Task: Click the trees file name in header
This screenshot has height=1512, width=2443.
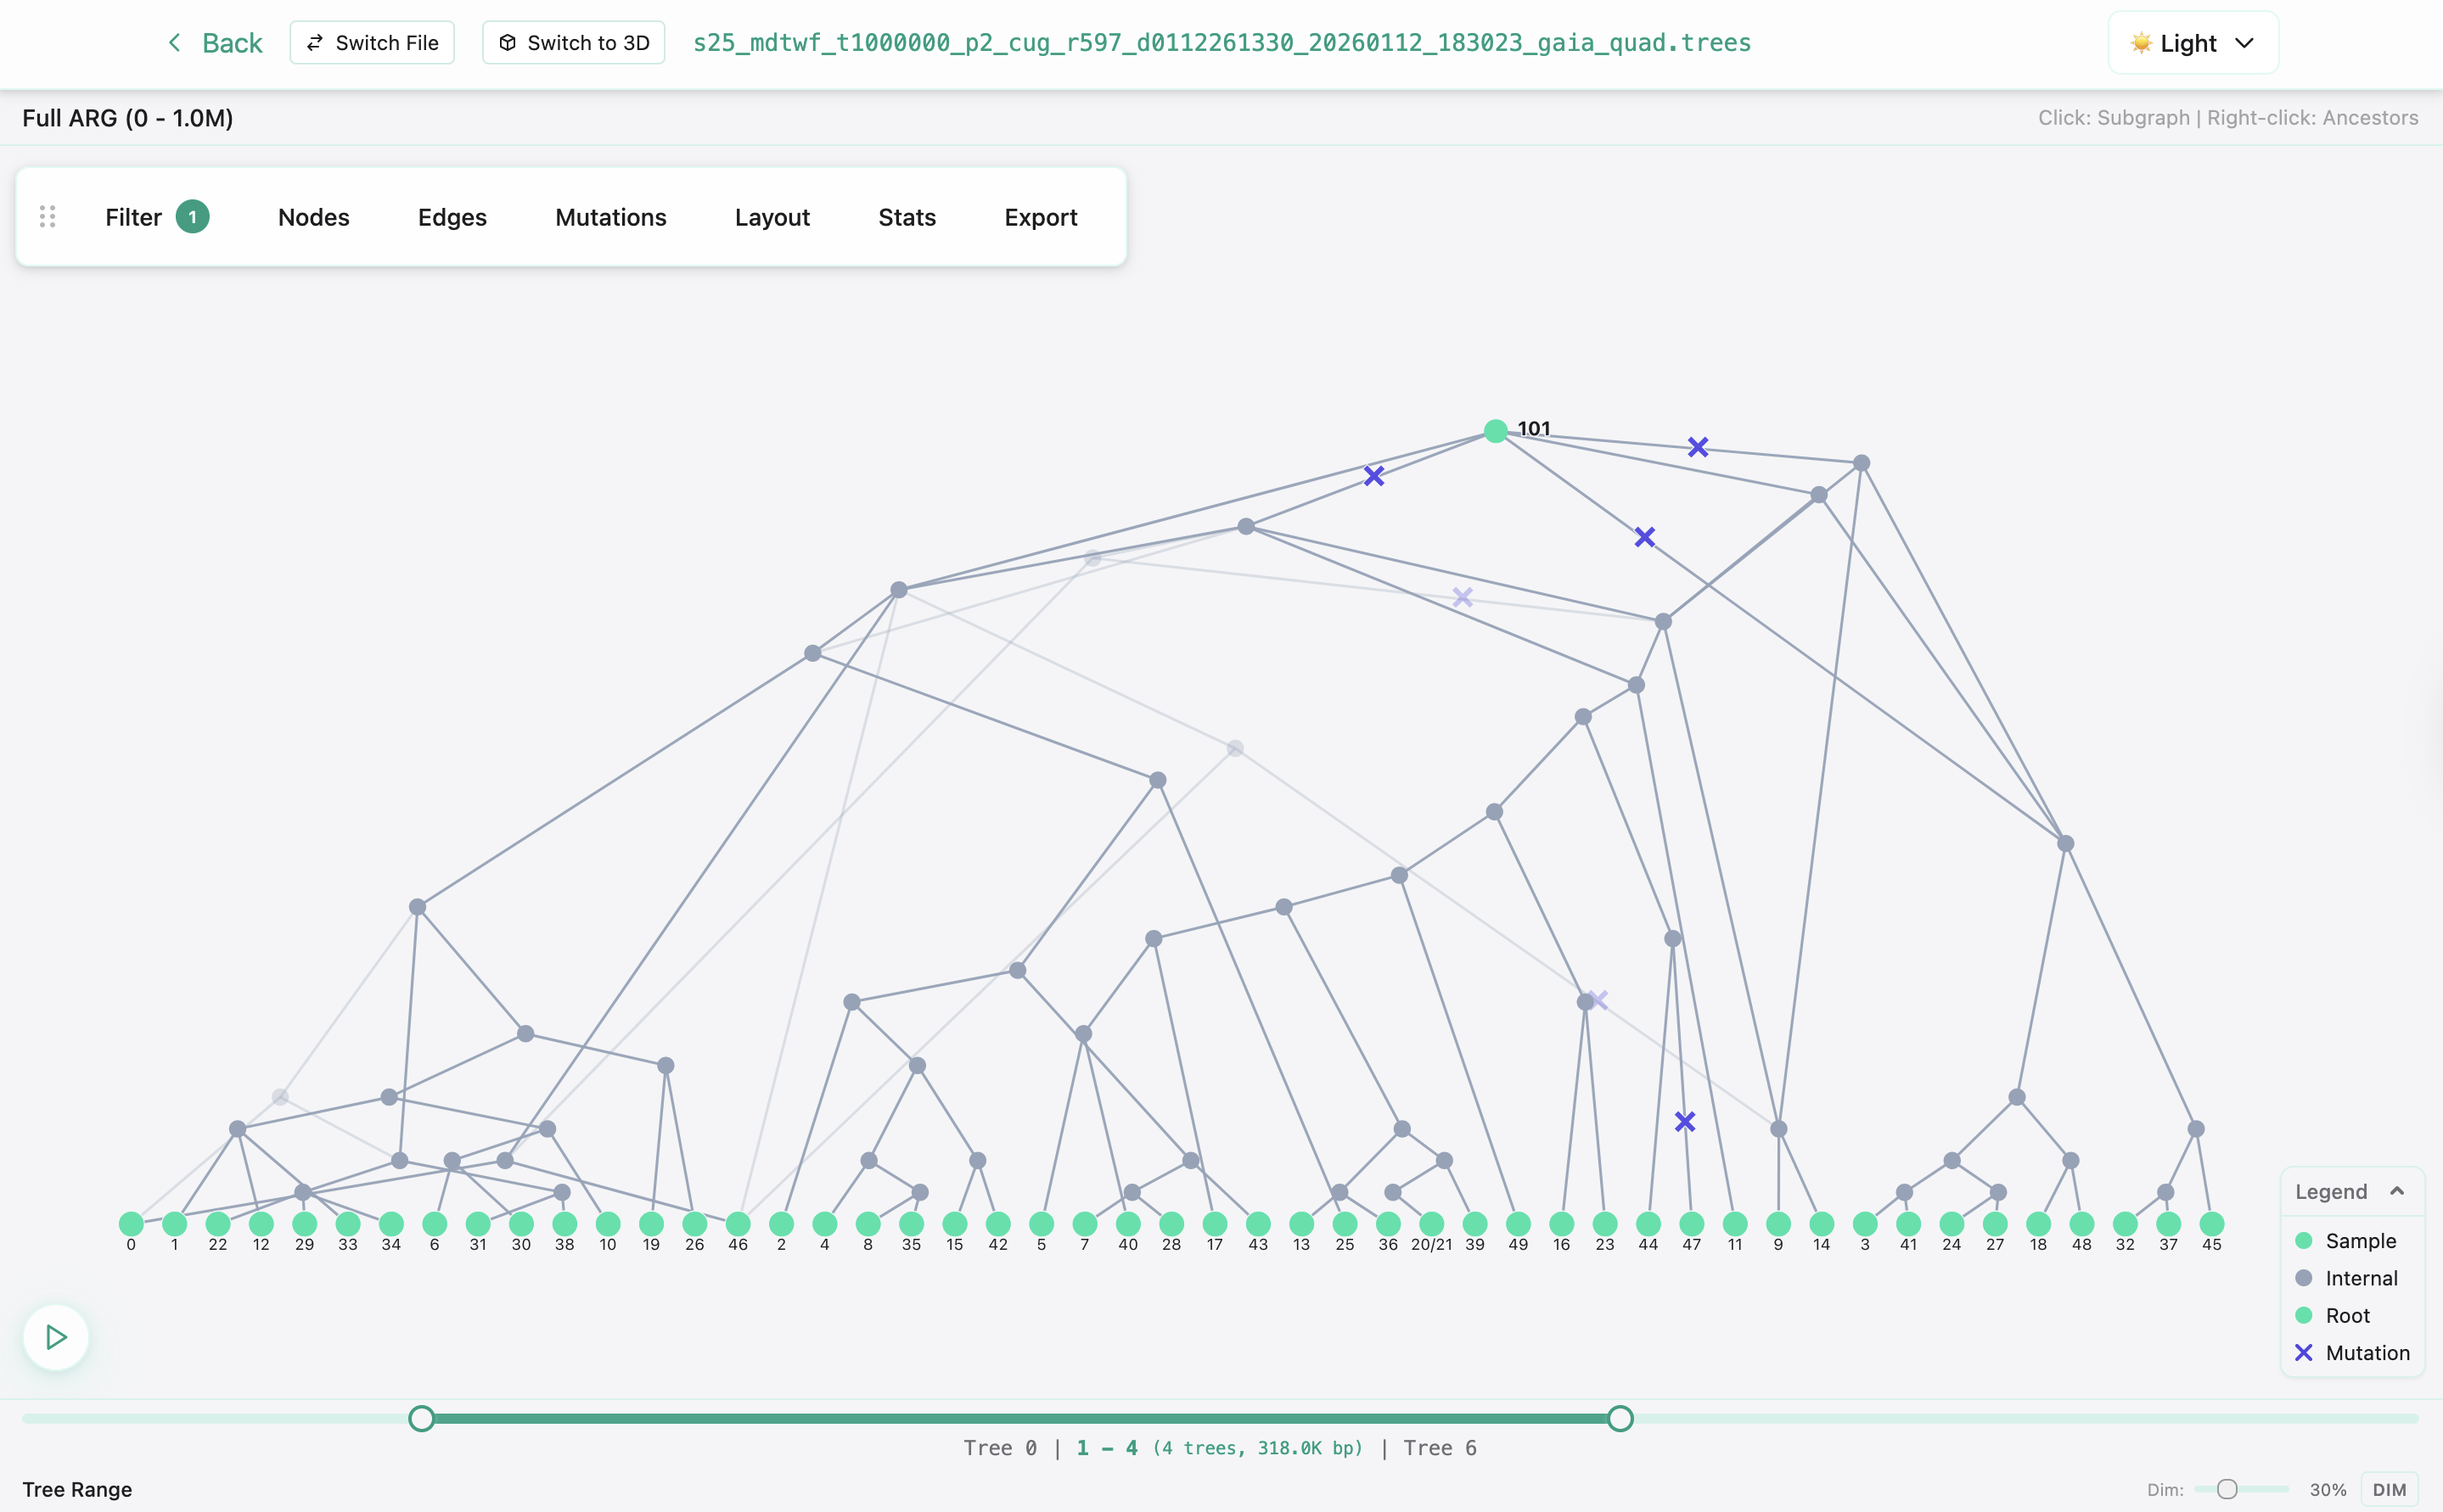Action: [x=1221, y=43]
